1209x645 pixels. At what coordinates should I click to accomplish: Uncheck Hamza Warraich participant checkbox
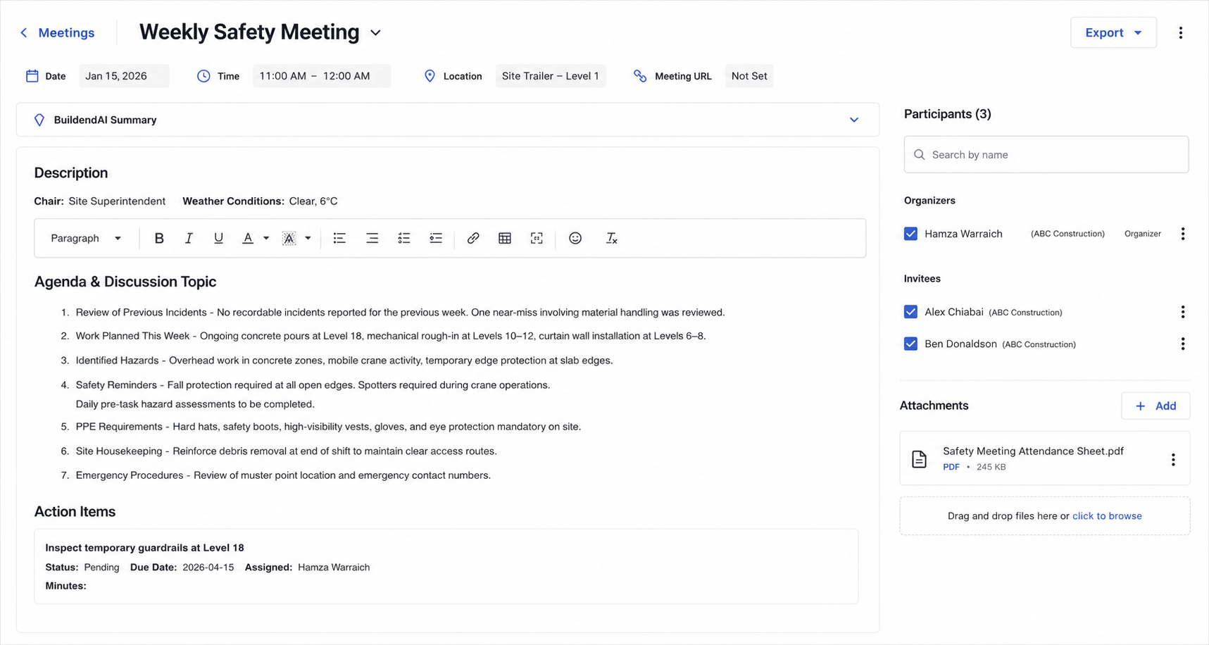[x=910, y=234]
